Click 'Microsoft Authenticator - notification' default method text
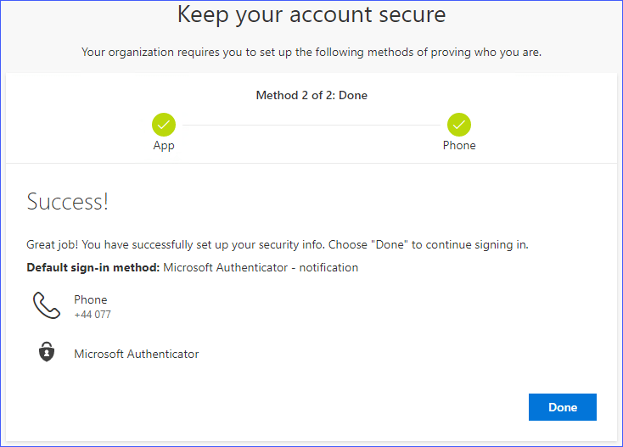This screenshot has height=447, width=623. [x=261, y=268]
